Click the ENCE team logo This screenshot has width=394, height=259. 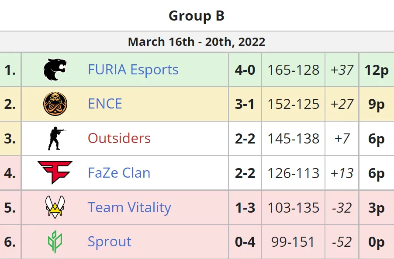(55, 104)
